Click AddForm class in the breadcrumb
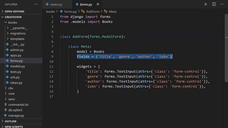The image size is (228, 128). (x=93, y=11)
